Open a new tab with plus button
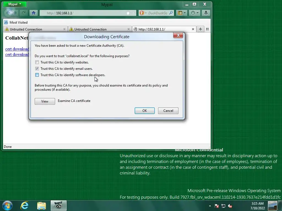The width and height of the screenshot is (282, 211). coord(200,29)
